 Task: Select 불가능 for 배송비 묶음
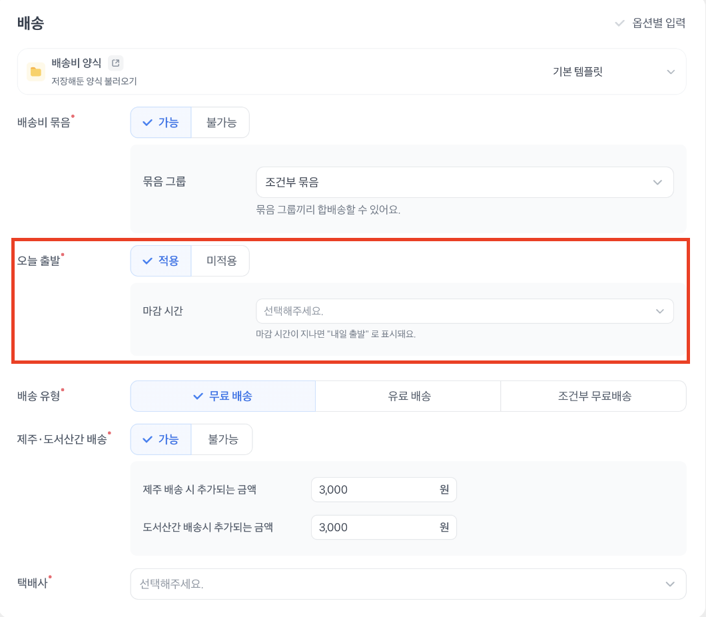click(220, 123)
